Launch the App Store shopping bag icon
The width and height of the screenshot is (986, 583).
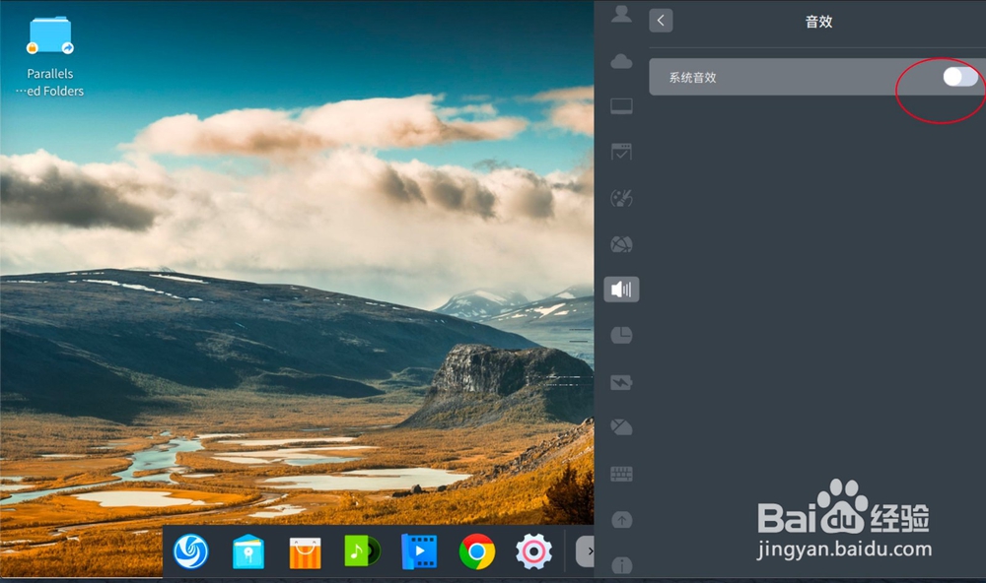coord(305,552)
